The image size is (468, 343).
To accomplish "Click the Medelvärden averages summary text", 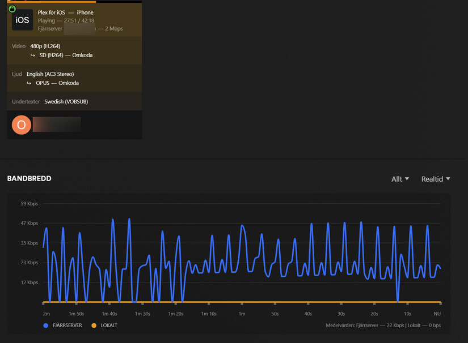I will [383, 325].
